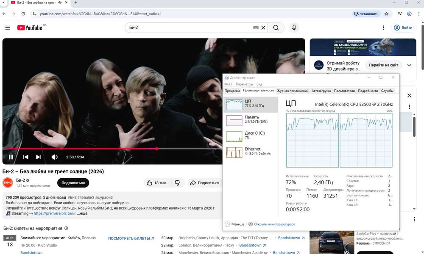The image size is (424, 254).
Task: Open the tab search dropdown arrow
Action: tap(3, 3)
